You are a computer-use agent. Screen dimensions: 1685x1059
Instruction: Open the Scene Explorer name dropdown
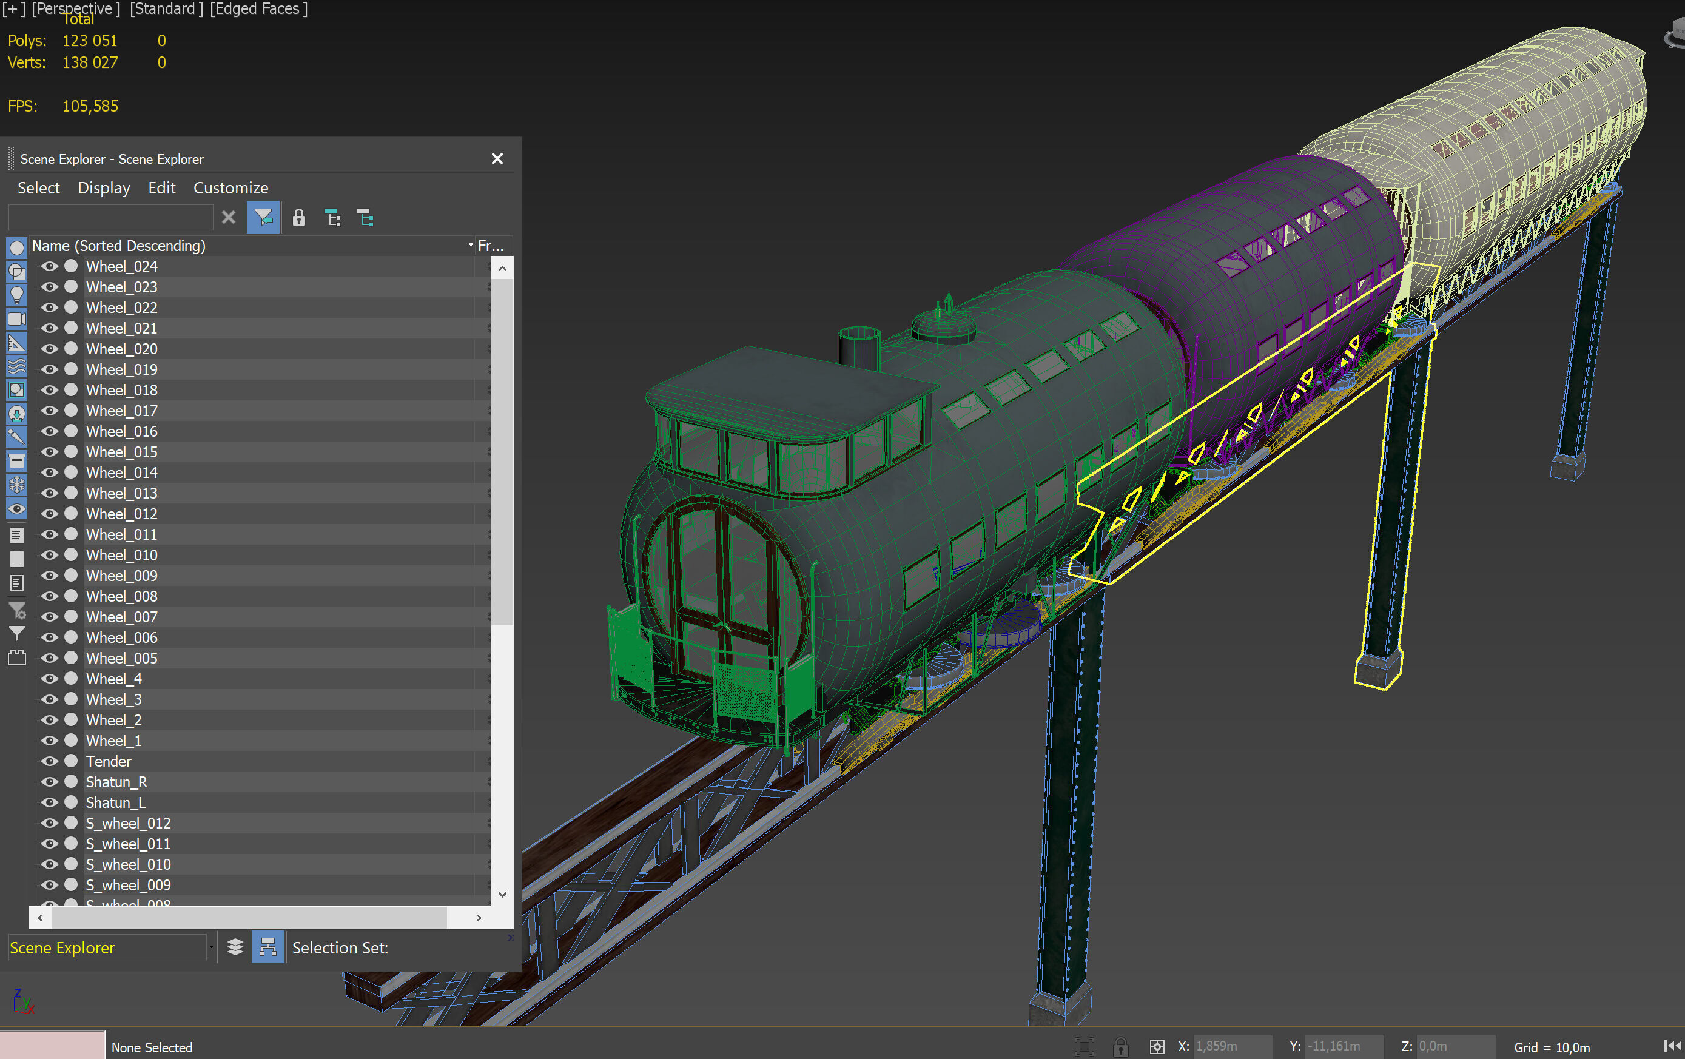click(x=210, y=947)
